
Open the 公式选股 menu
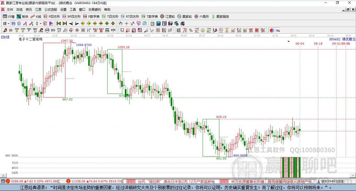point(51,9)
